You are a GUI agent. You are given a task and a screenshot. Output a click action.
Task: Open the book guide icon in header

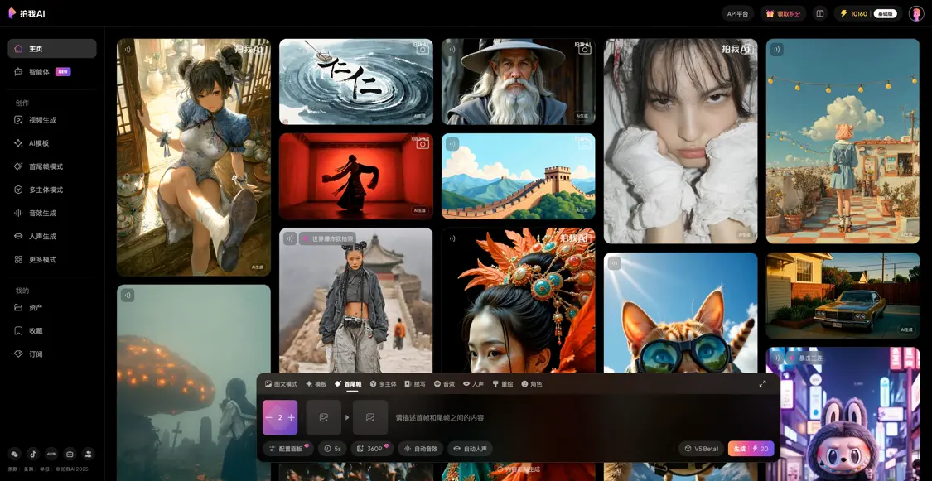pos(819,13)
